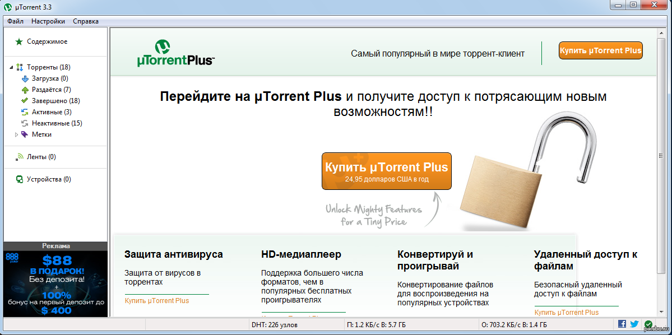Collapse the Торренты tree node
Screen dimensions: 672x335
tap(11, 68)
